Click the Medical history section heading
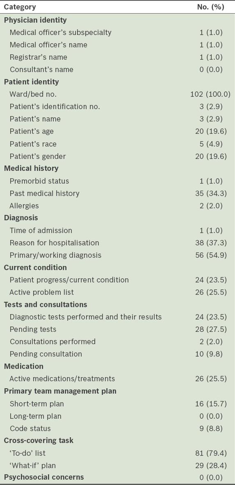Image resolution: width=235 pixels, height=485 pixels. [x=31, y=168]
